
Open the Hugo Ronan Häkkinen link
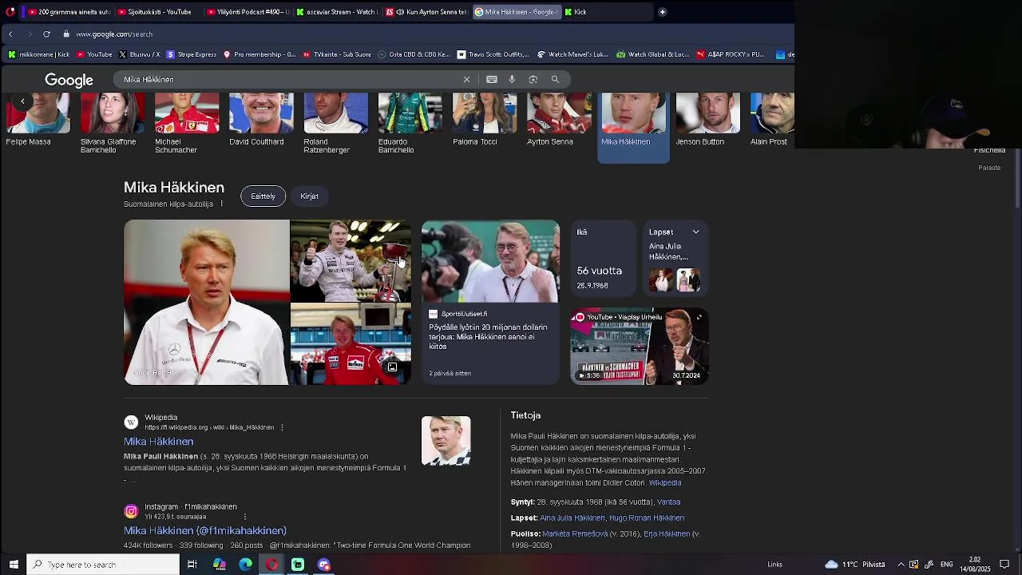(647, 518)
